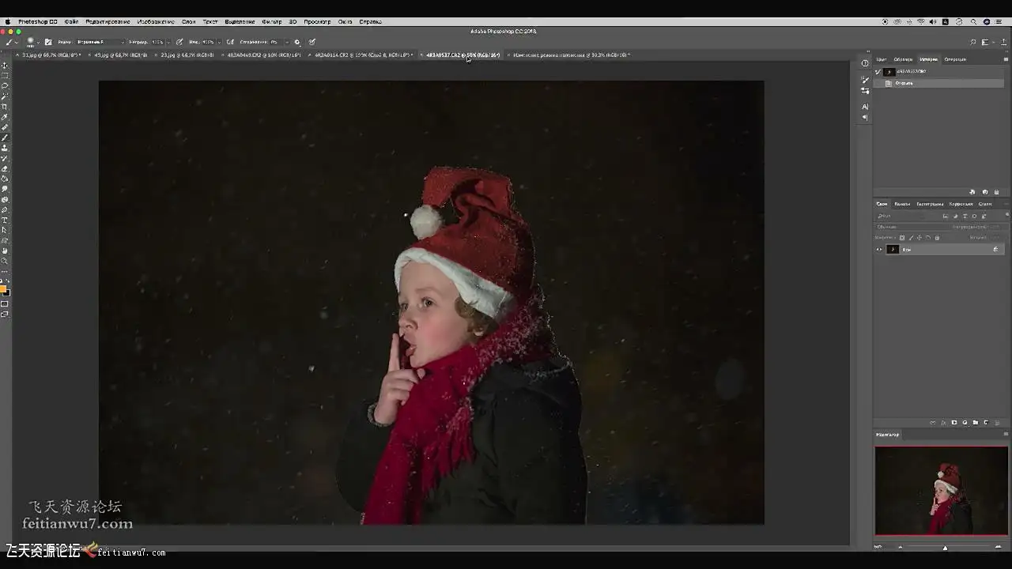Switch to the Операции panel tab
1012x569 pixels.
[x=955, y=59]
